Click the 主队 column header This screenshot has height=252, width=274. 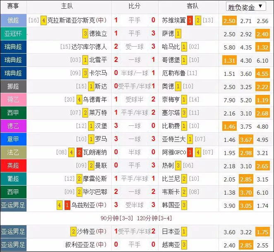pos(67,6)
